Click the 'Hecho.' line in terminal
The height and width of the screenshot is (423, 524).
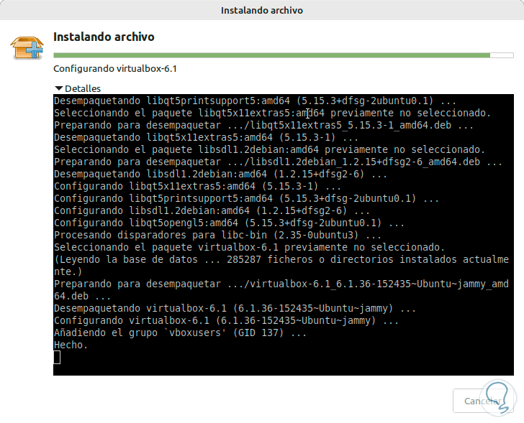point(71,345)
